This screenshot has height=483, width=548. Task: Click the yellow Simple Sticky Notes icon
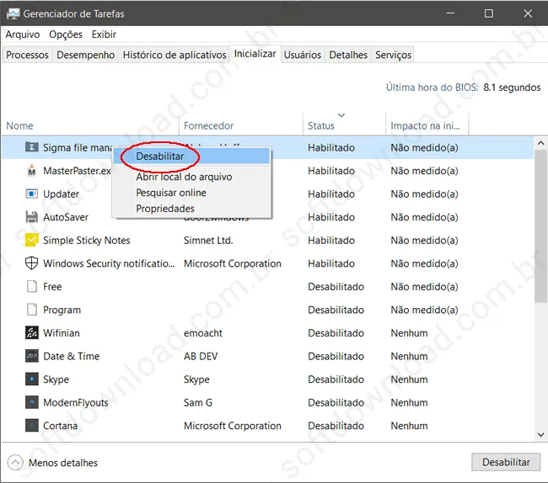point(32,241)
